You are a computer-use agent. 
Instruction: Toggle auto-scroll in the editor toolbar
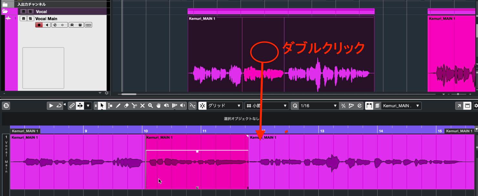pos(80,106)
